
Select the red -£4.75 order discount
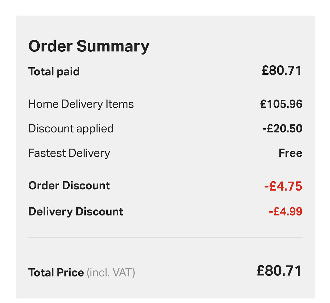tap(283, 186)
